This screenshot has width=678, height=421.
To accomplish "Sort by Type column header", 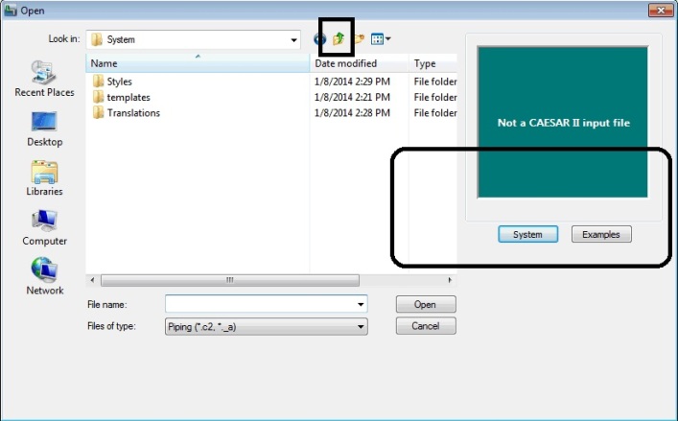I will coord(433,63).
